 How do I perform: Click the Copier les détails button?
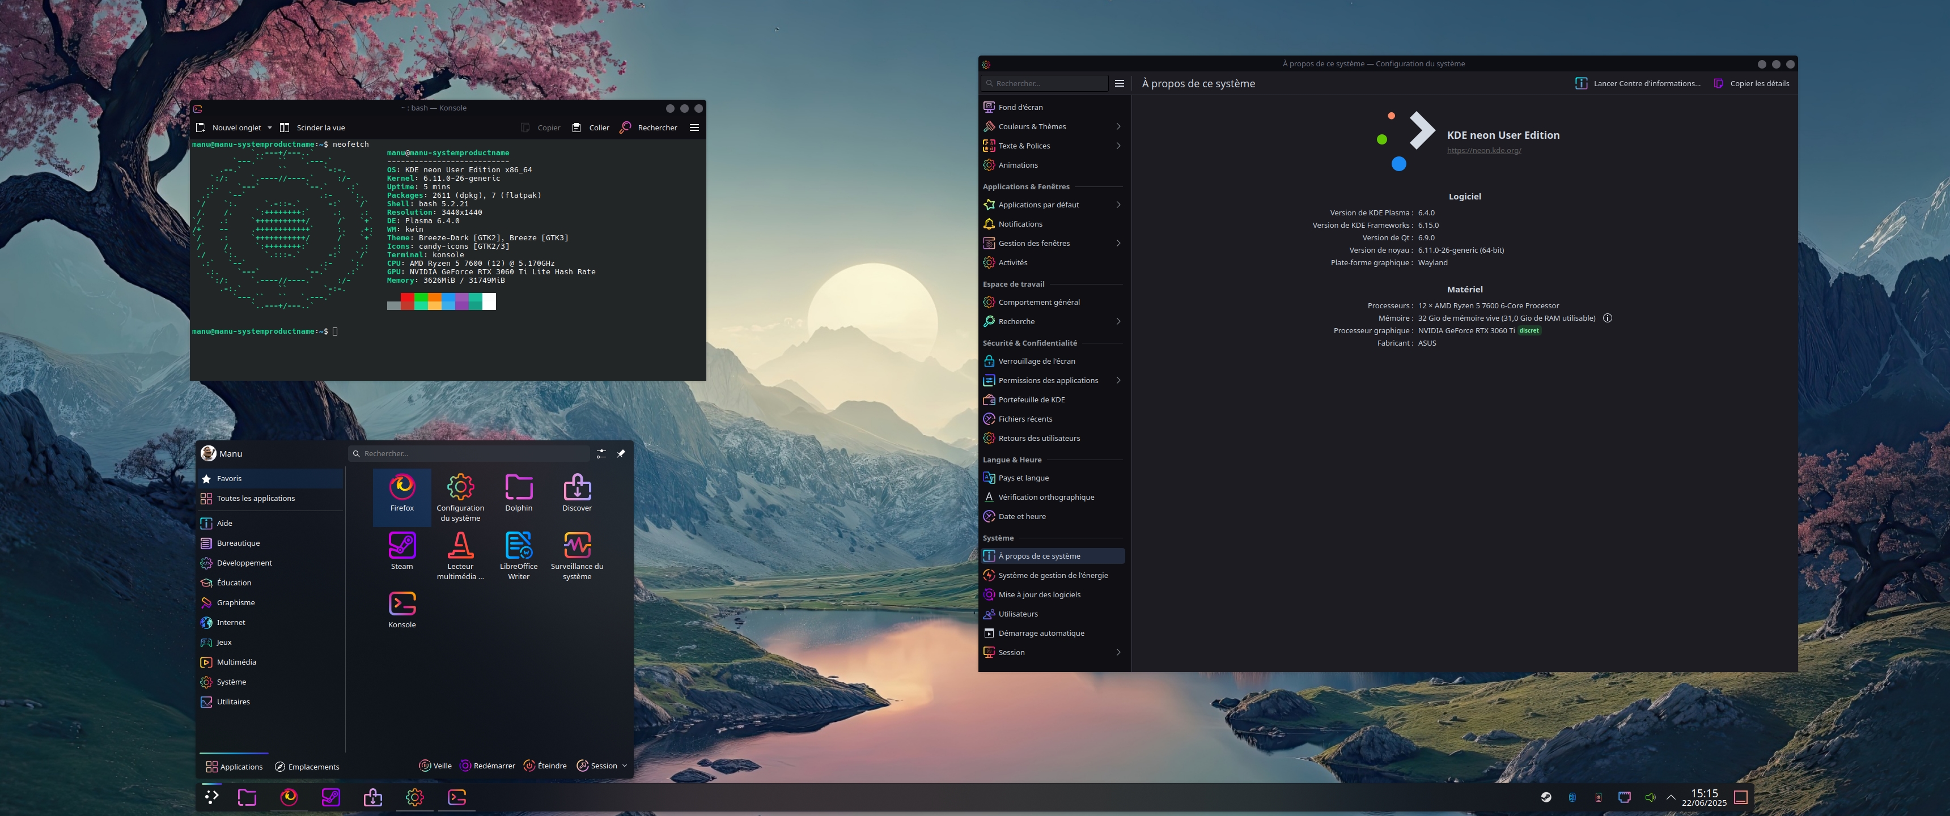click(x=1752, y=83)
